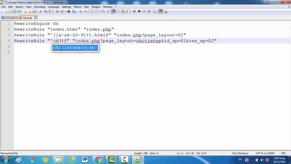Toggle the highlighted Indent Guide button
Viewport: 291px width, 164px height.
pyautogui.click(x=113, y=11)
